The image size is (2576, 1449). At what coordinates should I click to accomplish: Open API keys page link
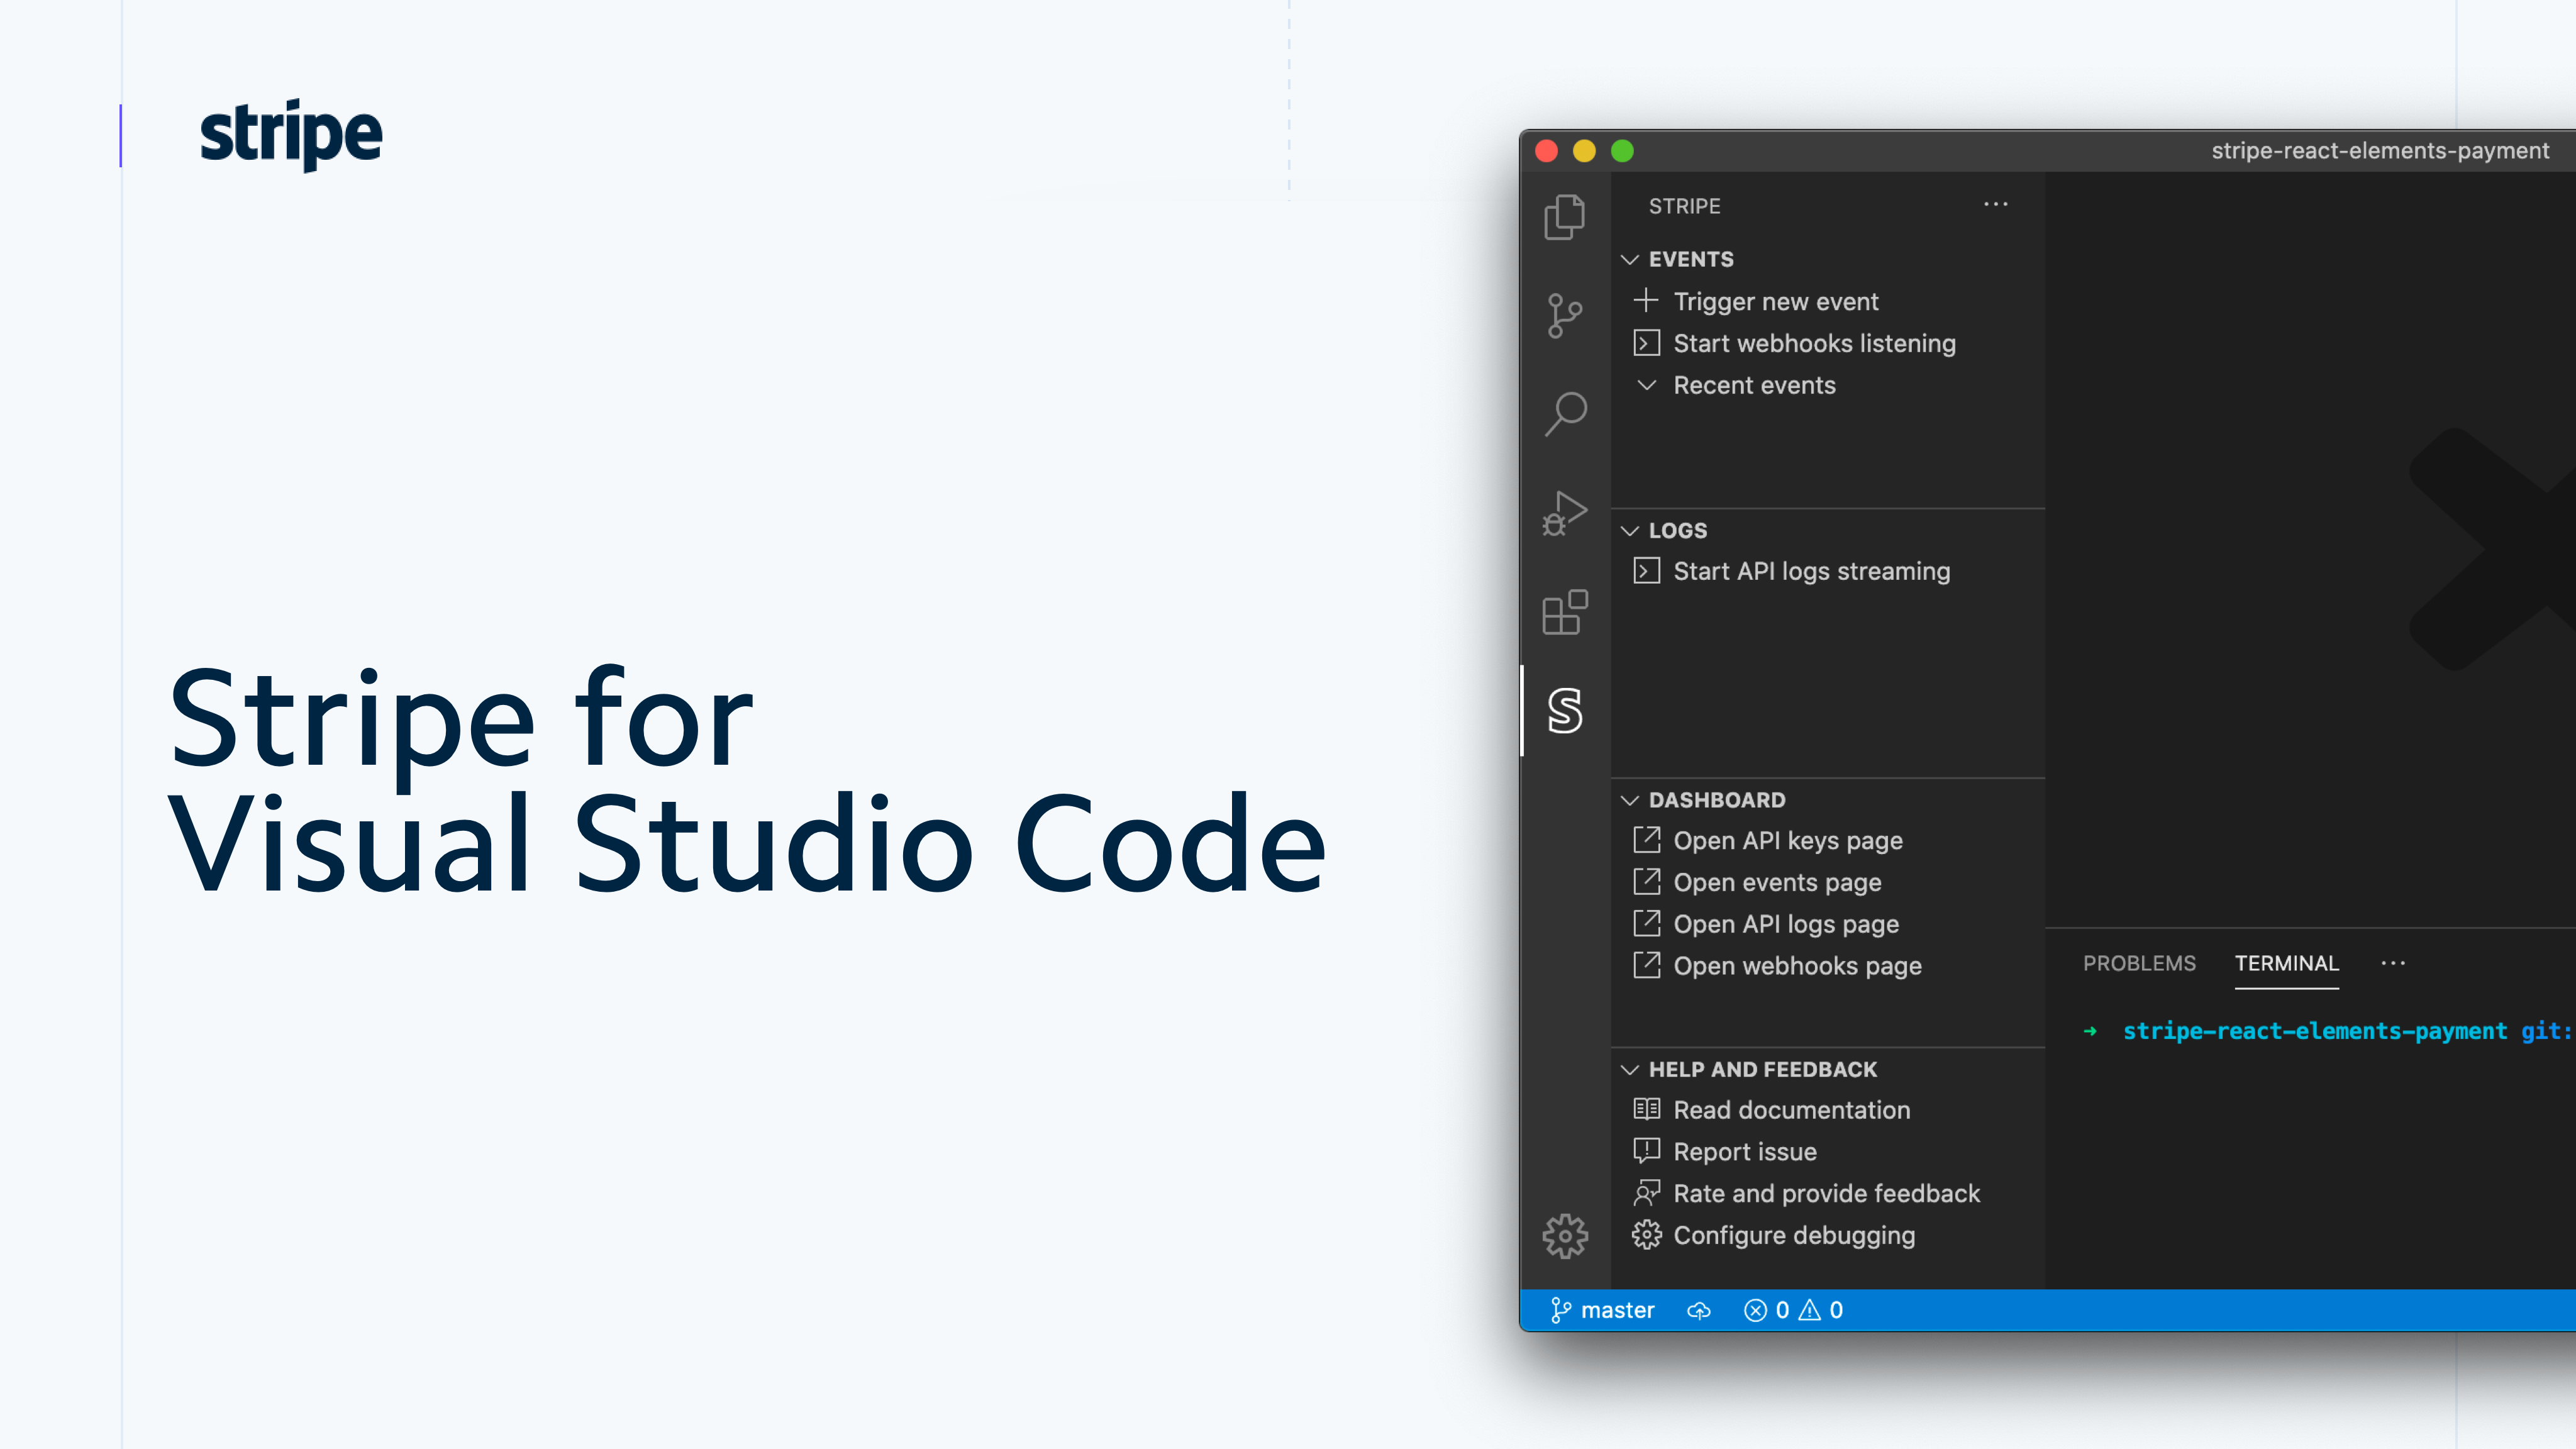click(x=1787, y=841)
